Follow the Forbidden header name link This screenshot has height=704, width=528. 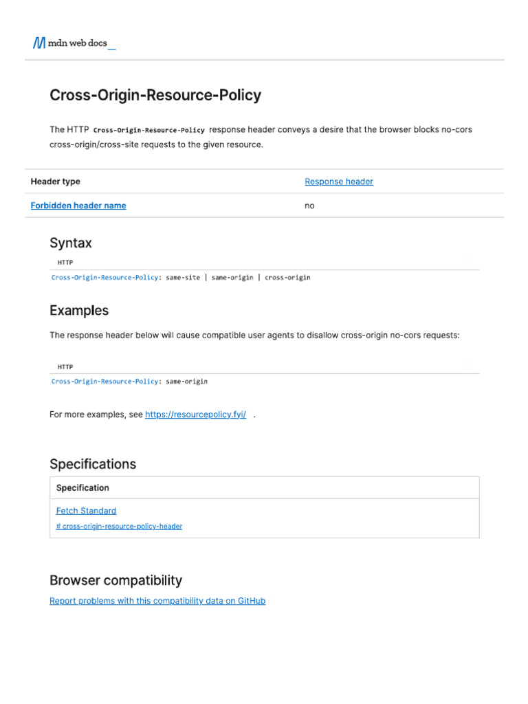[x=78, y=206]
